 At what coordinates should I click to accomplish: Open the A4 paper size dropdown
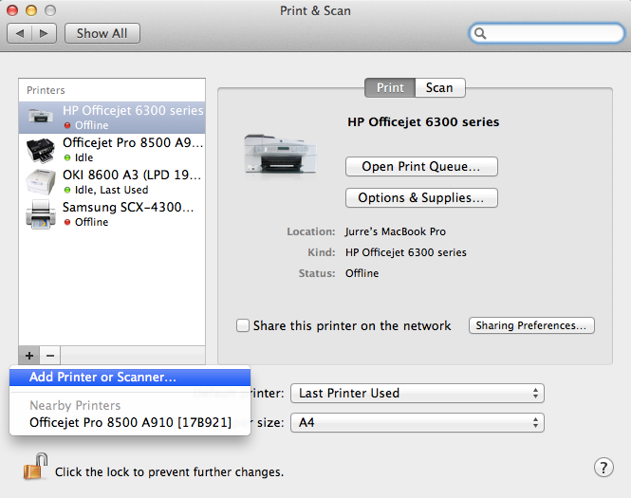click(x=418, y=422)
